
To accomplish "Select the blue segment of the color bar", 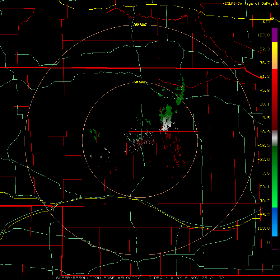I will click(x=275, y=222).
